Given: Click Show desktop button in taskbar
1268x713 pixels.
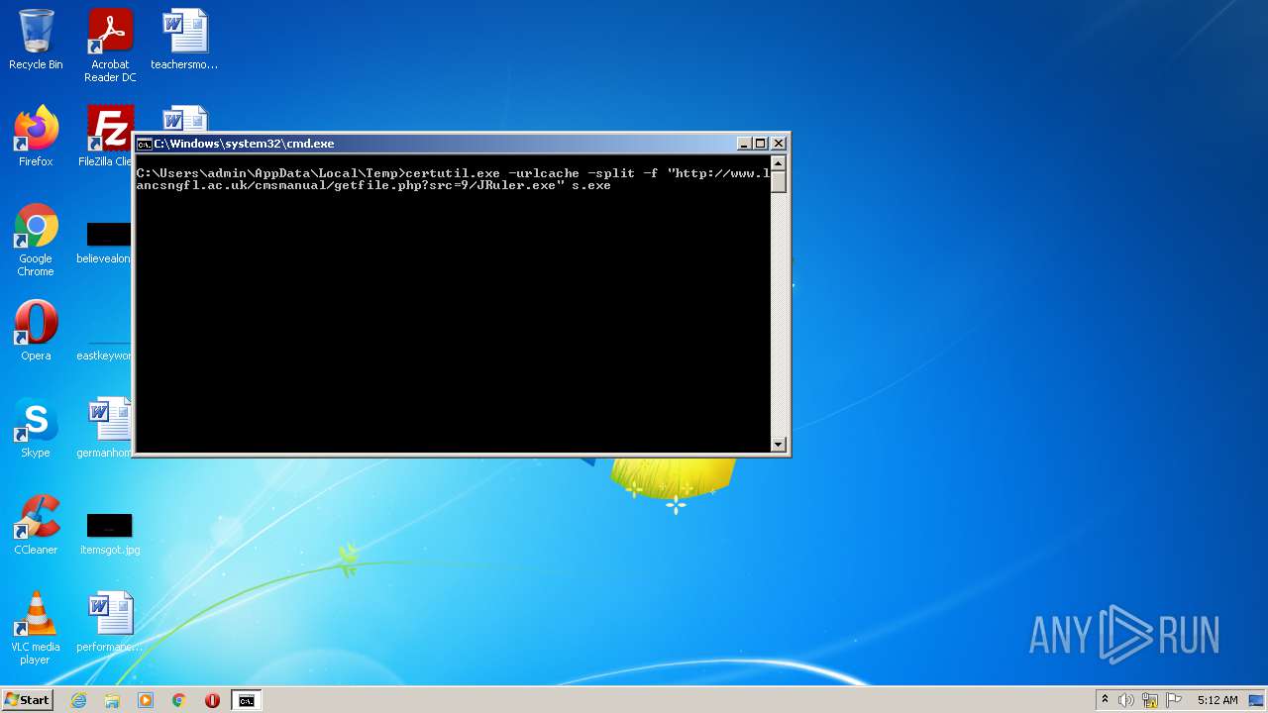Looking at the screenshot, I should 1257,700.
